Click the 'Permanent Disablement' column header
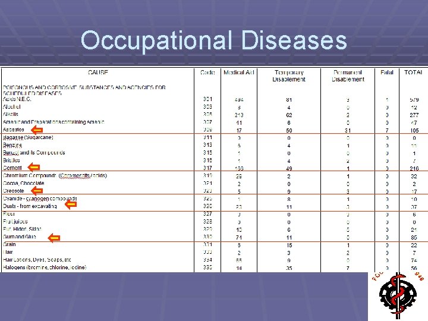This screenshot has width=428, height=321. [x=348, y=76]
